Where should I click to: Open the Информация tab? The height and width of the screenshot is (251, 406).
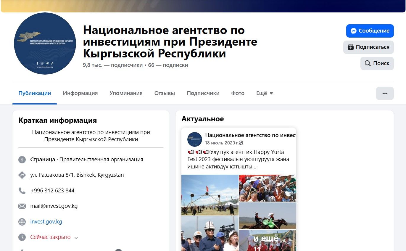click(80, 93)
